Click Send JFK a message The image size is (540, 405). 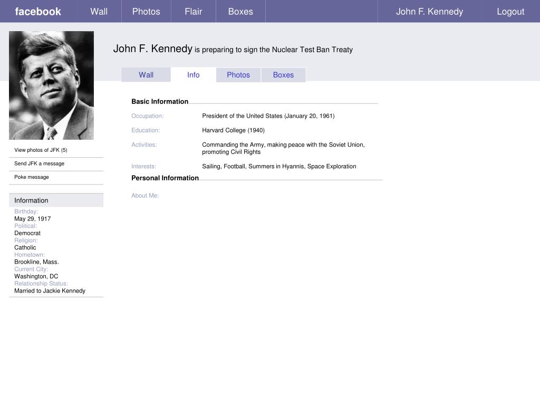pos(39,163)
